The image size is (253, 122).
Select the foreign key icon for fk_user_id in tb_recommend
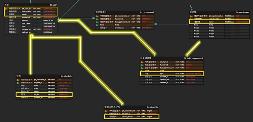[x=97, y=19]
